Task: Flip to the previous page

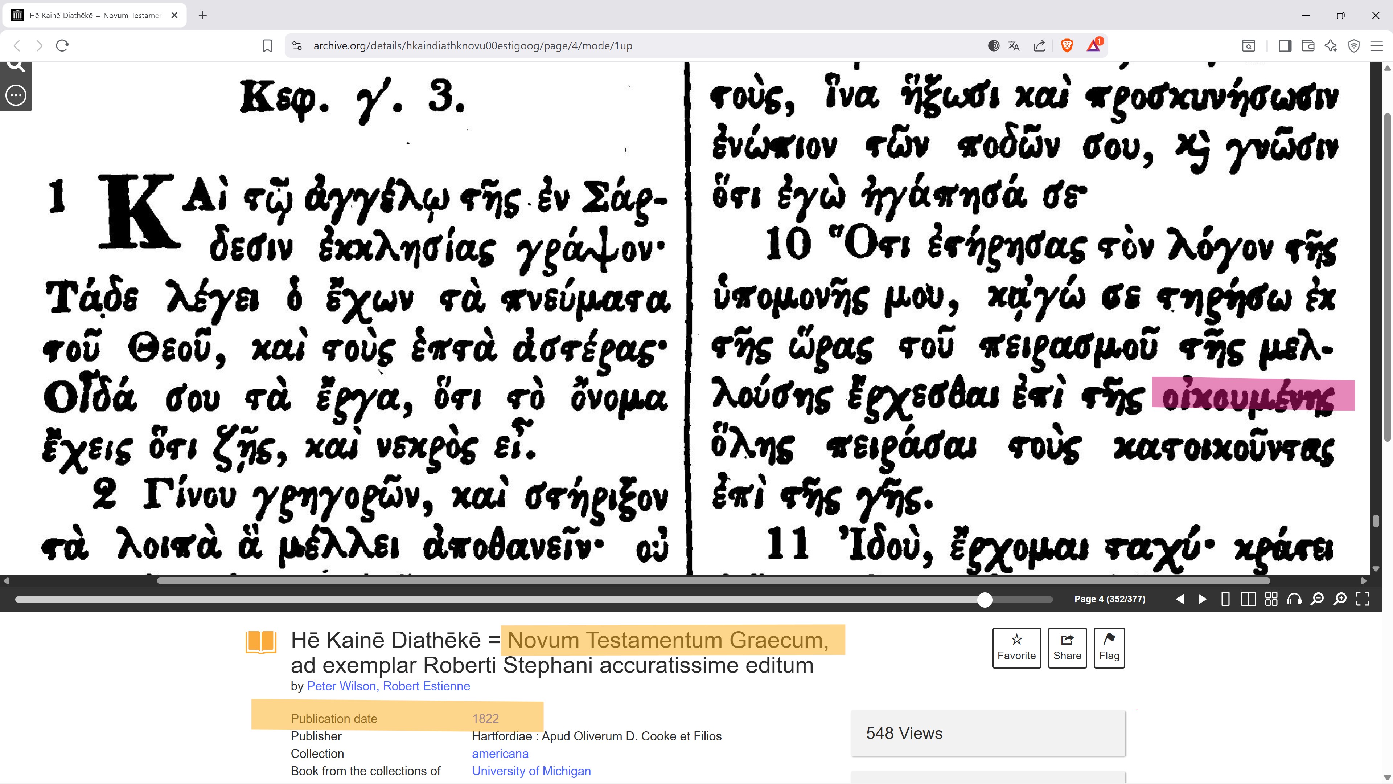Action: click(x=1180, y=599)
